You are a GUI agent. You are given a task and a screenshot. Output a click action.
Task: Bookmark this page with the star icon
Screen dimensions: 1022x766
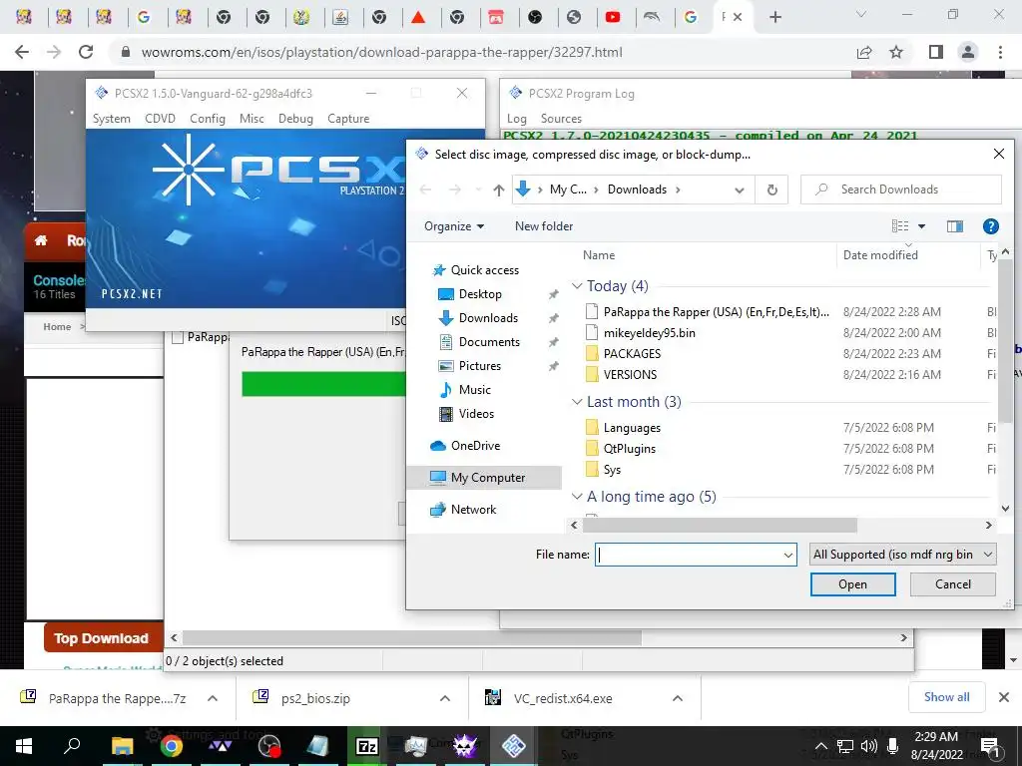click(896, 52)
